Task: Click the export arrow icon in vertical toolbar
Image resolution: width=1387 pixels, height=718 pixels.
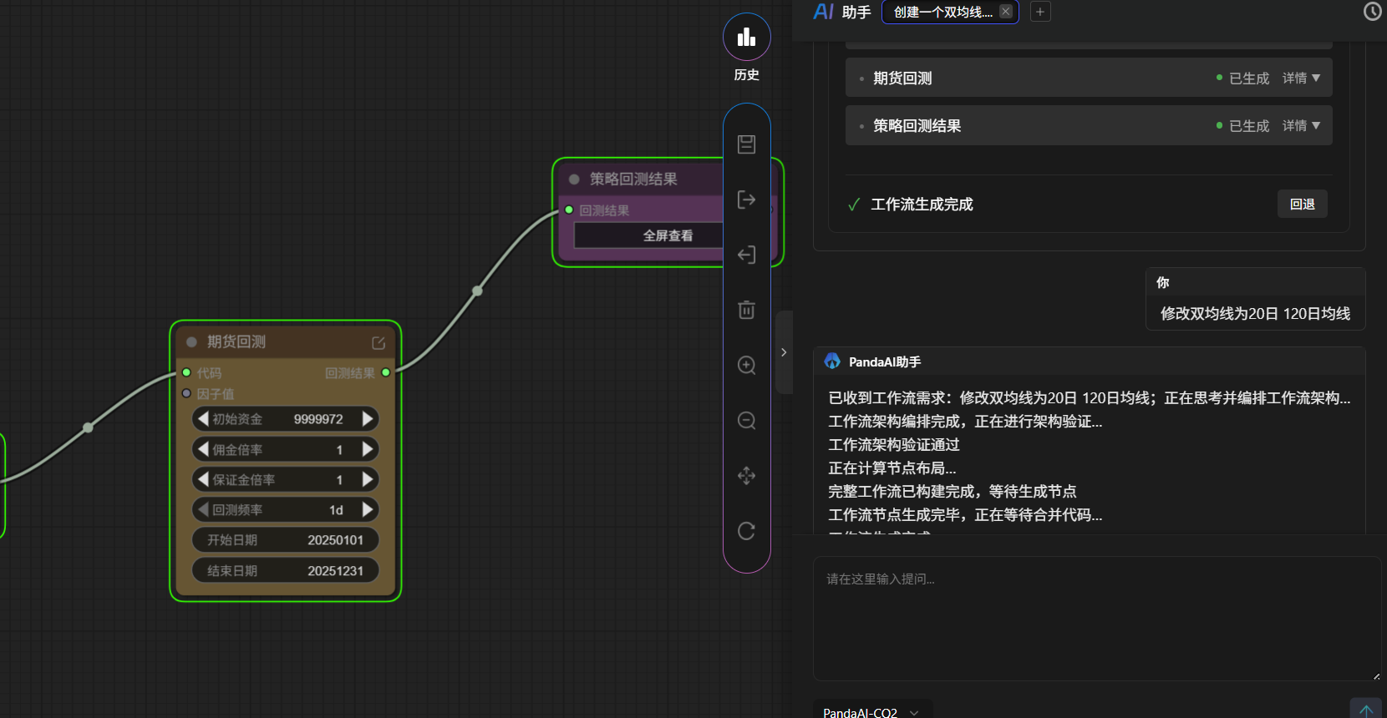Action: [746, 200]
